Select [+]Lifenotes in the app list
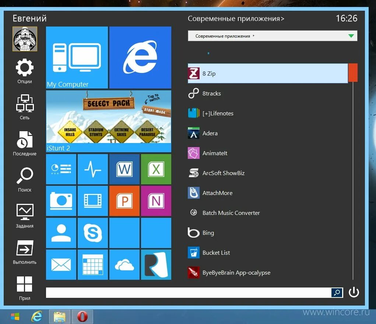376x324 pixels. point(268,113)
